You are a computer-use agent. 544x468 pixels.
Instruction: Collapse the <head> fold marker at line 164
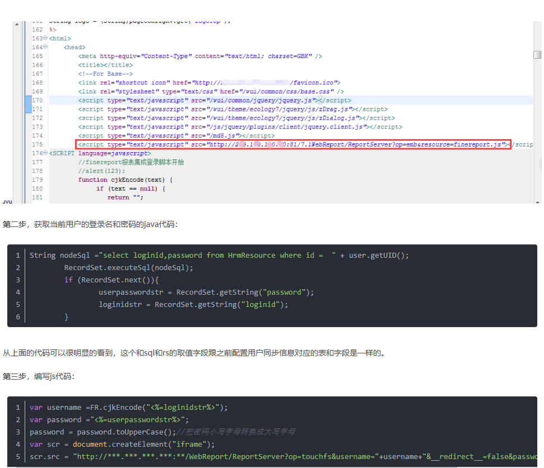(45, 47)
